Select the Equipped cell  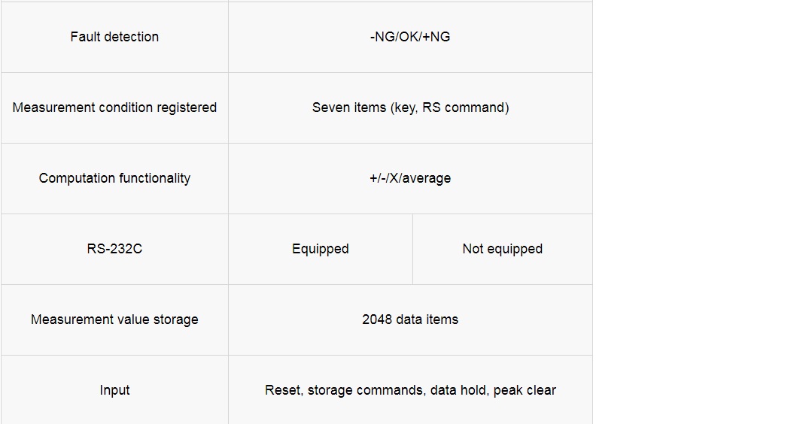click(321, 250)
